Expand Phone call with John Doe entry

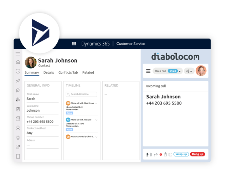pyautogui.click(x=96, y=120)
